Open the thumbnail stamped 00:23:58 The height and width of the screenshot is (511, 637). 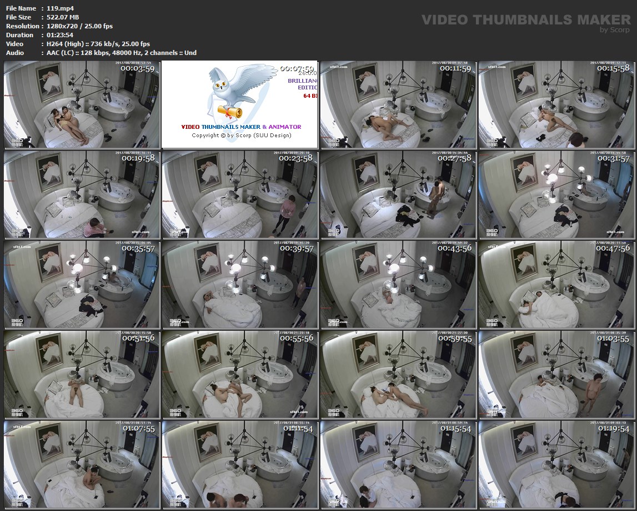point(240,194)
